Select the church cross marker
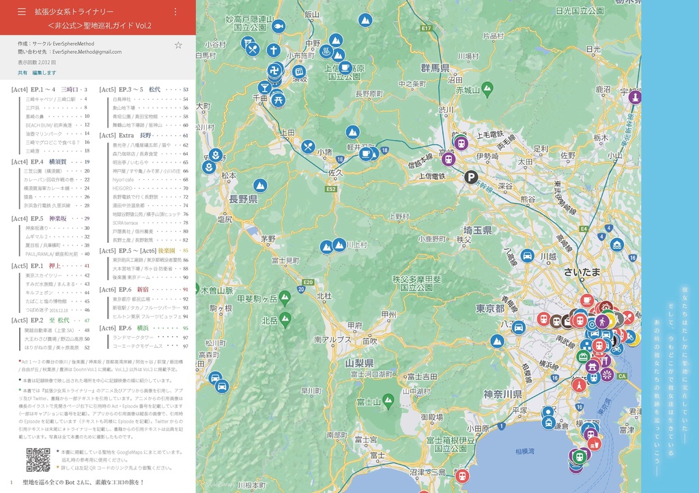 point(273,50)
